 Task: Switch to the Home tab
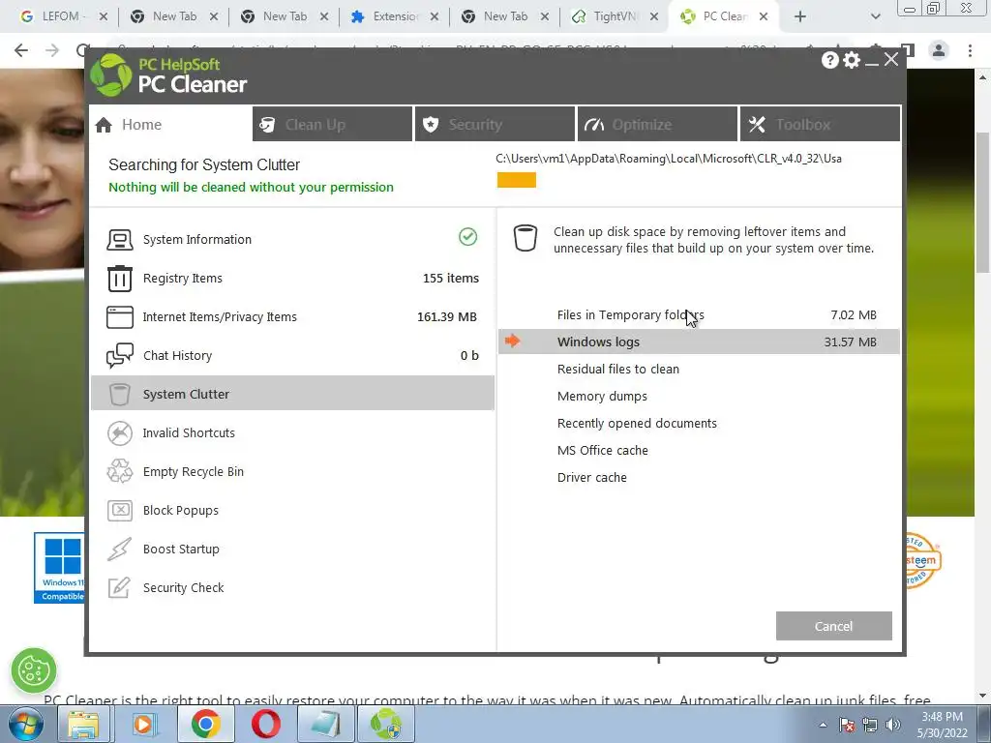click(170, 125)
